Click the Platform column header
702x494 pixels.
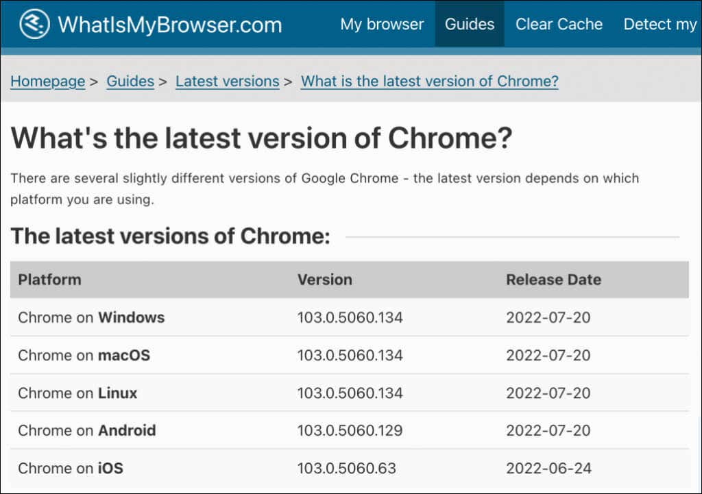click(49, 280)
